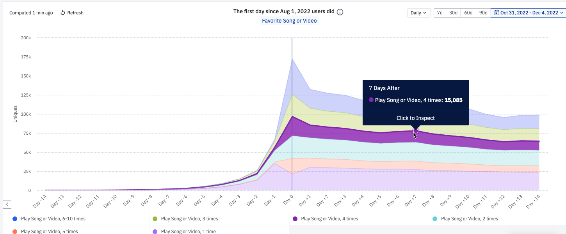Open the info icon beside chart title
Image resolution: width=566 pixels, height=234 pixels.
point(340,12)
